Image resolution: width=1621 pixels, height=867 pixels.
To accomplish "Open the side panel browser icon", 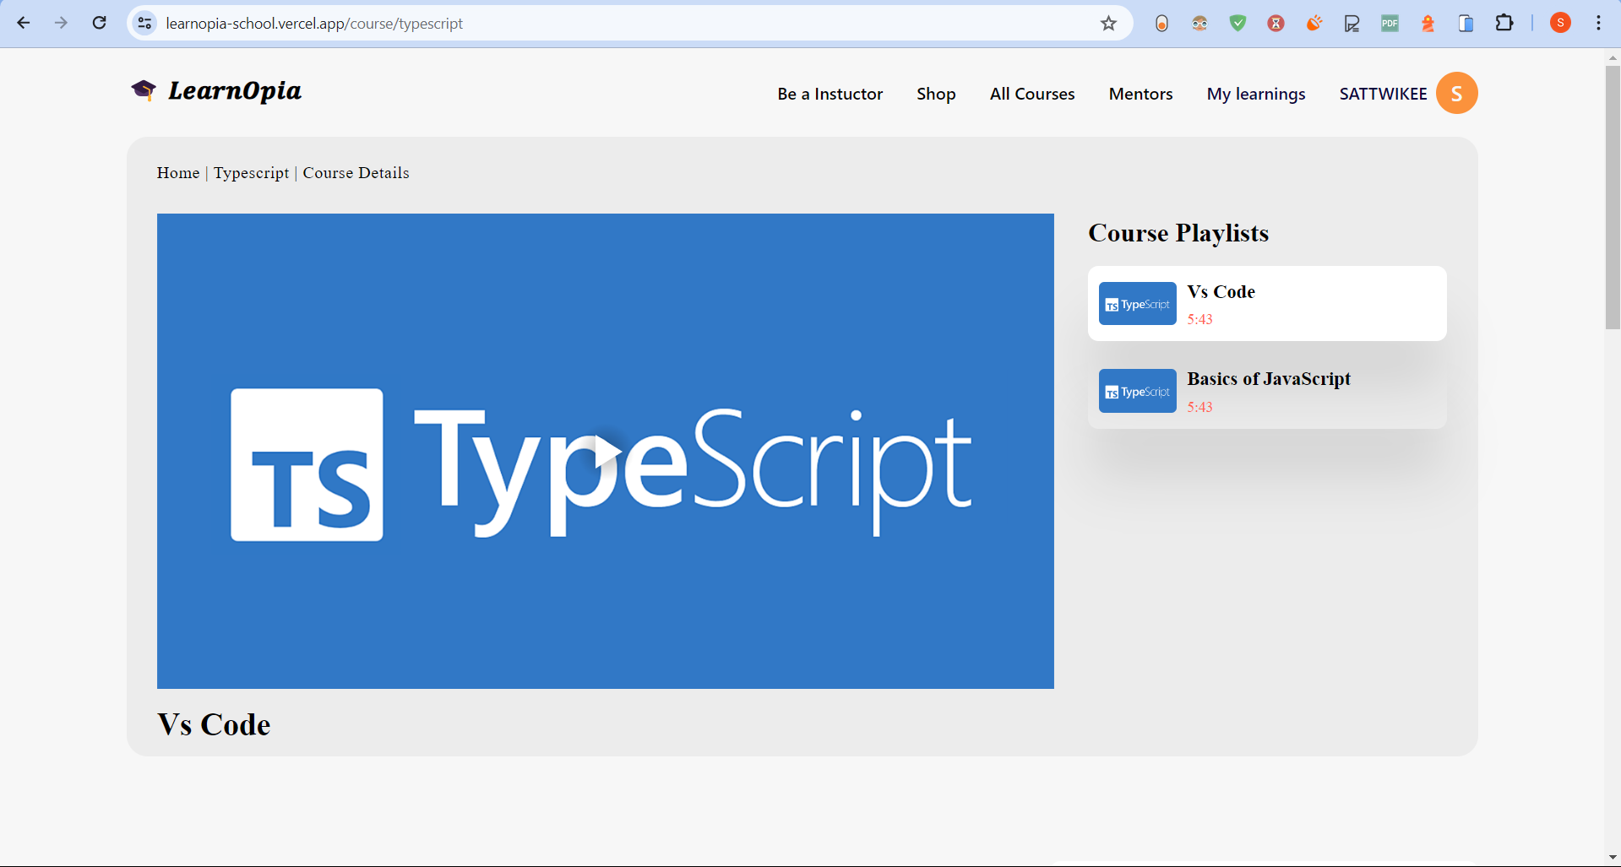I will (1466, 23).
